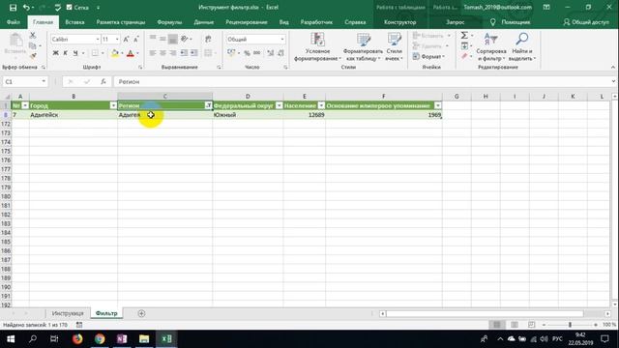Open filter dropdown for Население column
Screen dimensions: 619x348
click(x=321, y=105)
